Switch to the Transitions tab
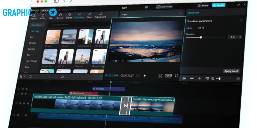The width and height of the screenshot is (257, 128). point(79,16)
